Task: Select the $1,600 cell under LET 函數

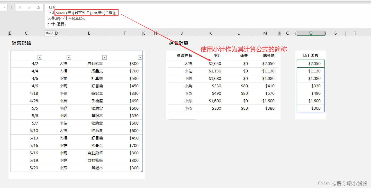Action: tap(311, 101)
